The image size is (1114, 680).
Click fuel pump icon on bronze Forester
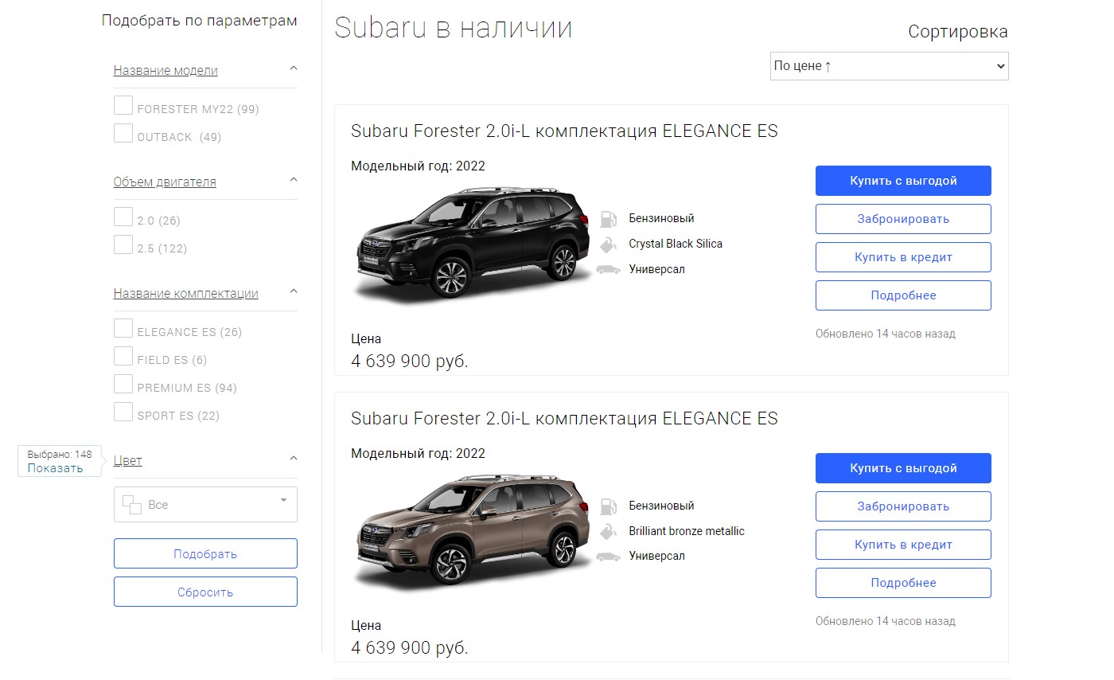[x=608, y=506]
